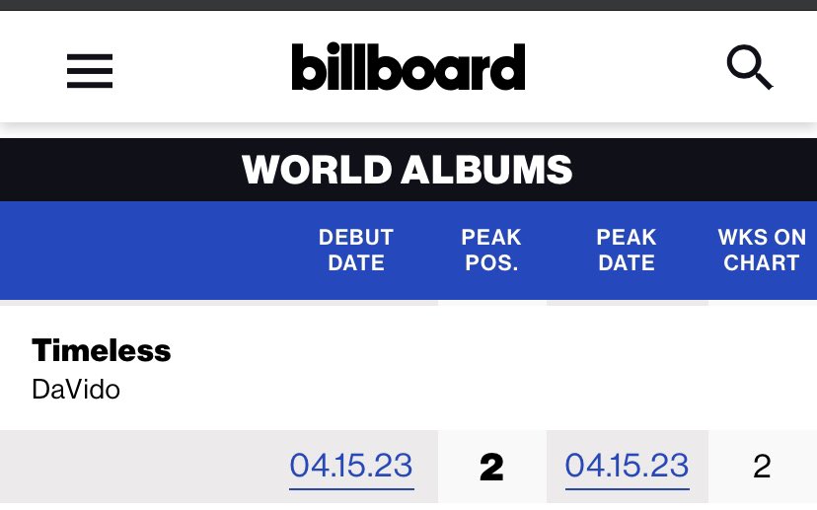This screenshot has height=510, width=817.
Task: Go to the Billboard home logo
Action: pos(408,68)
